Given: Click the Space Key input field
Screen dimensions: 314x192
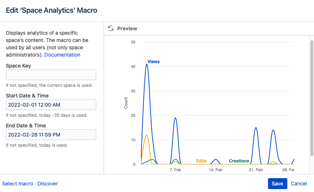Looking at the screenshot, I should pyautogui.click(x=51, y=75).
